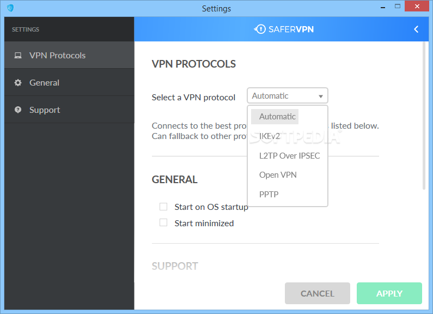Click the gear icon beside General

point(18,83)
